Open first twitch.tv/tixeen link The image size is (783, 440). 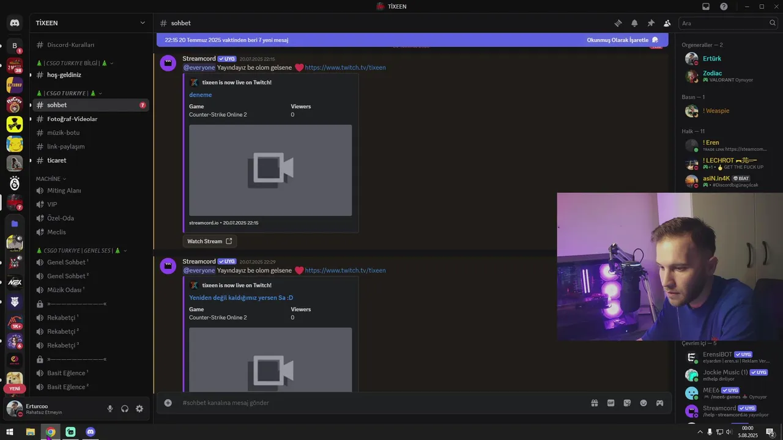tap(345, 68)
